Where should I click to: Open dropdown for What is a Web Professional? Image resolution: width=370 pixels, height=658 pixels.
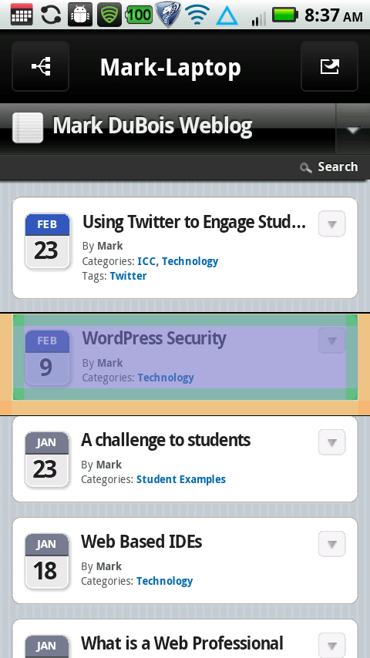[331, 645]
